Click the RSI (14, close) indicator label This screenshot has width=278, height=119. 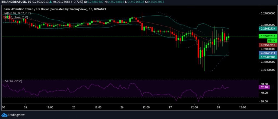pyautogui.click(x=13, y=81)
